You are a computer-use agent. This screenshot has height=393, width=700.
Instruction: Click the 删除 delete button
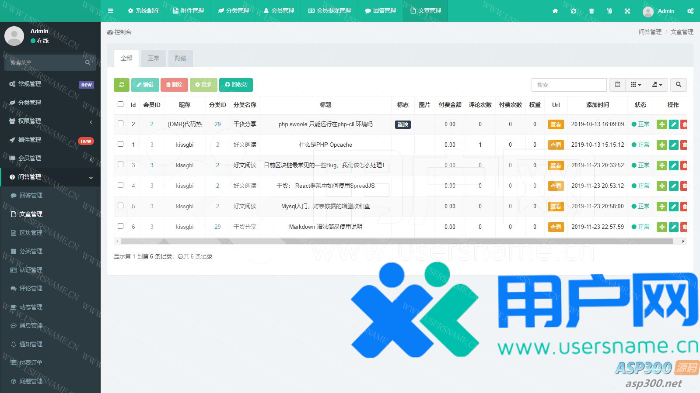click(x=174, y=85)
